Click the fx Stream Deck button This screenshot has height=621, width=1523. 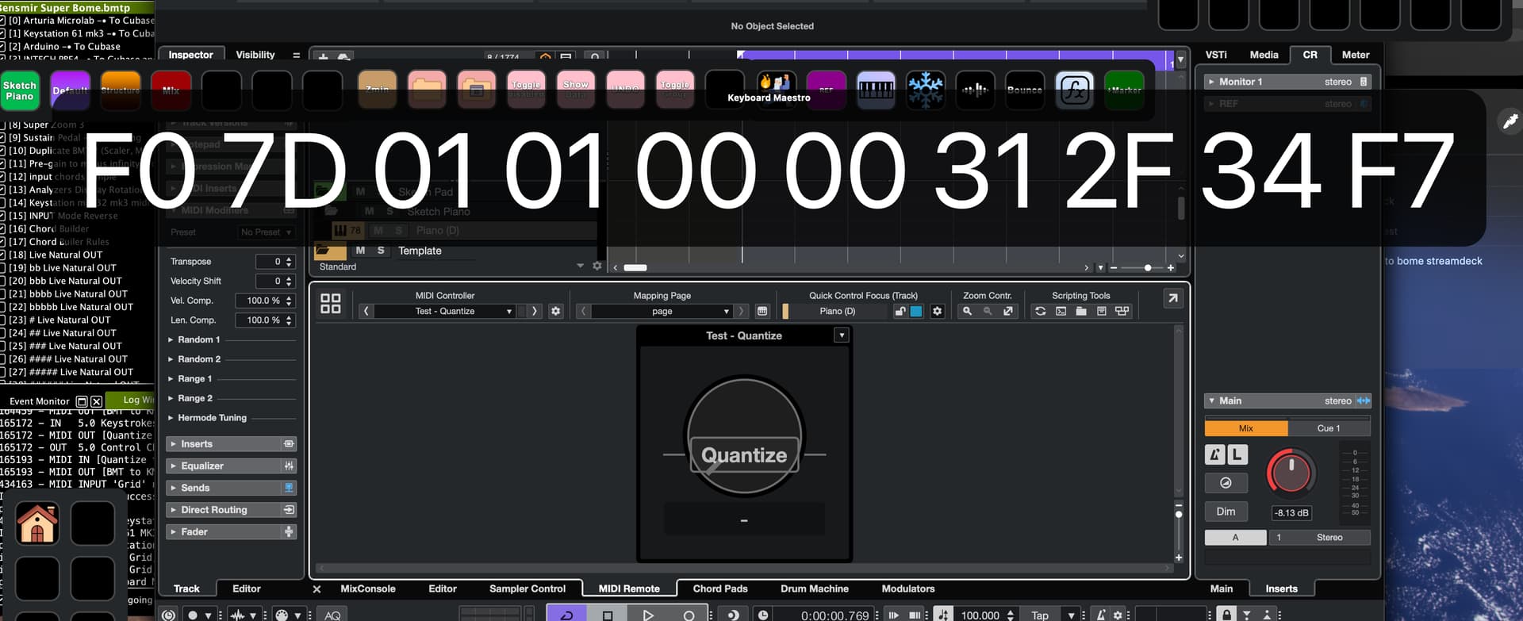click(1074, 90)
